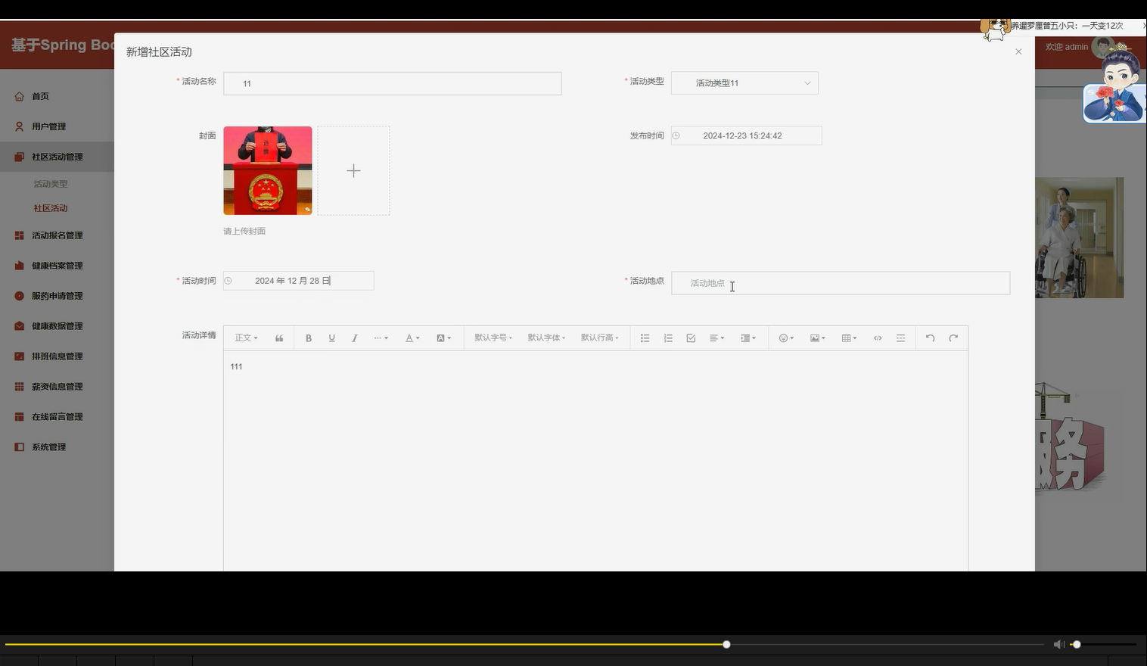This screenshot has height=666, width=1147.
Task: Open 默认字号 font size dropdown
Action: click(x=493, y=338)
